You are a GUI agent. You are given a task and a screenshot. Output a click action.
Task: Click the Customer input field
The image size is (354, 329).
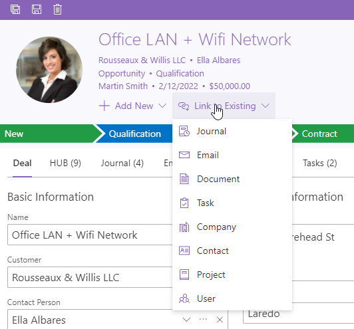90,277
